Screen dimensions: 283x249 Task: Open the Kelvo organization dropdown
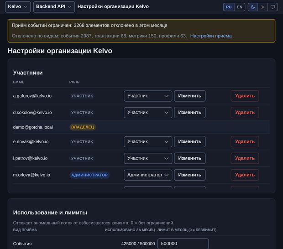18,7
